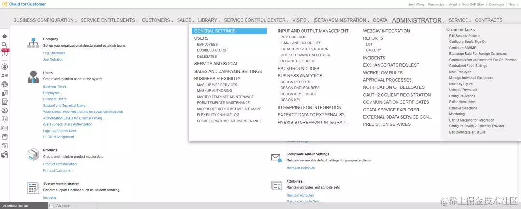Select Business Users under Users menu

click(x=211, y=50)
